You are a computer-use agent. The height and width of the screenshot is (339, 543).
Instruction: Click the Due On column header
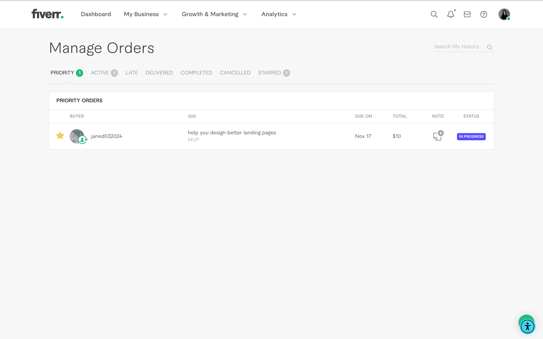[x=363, y=116]
